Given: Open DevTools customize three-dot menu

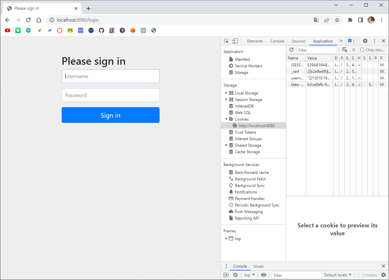Looking at the screenshot, I should click(374, 41).
